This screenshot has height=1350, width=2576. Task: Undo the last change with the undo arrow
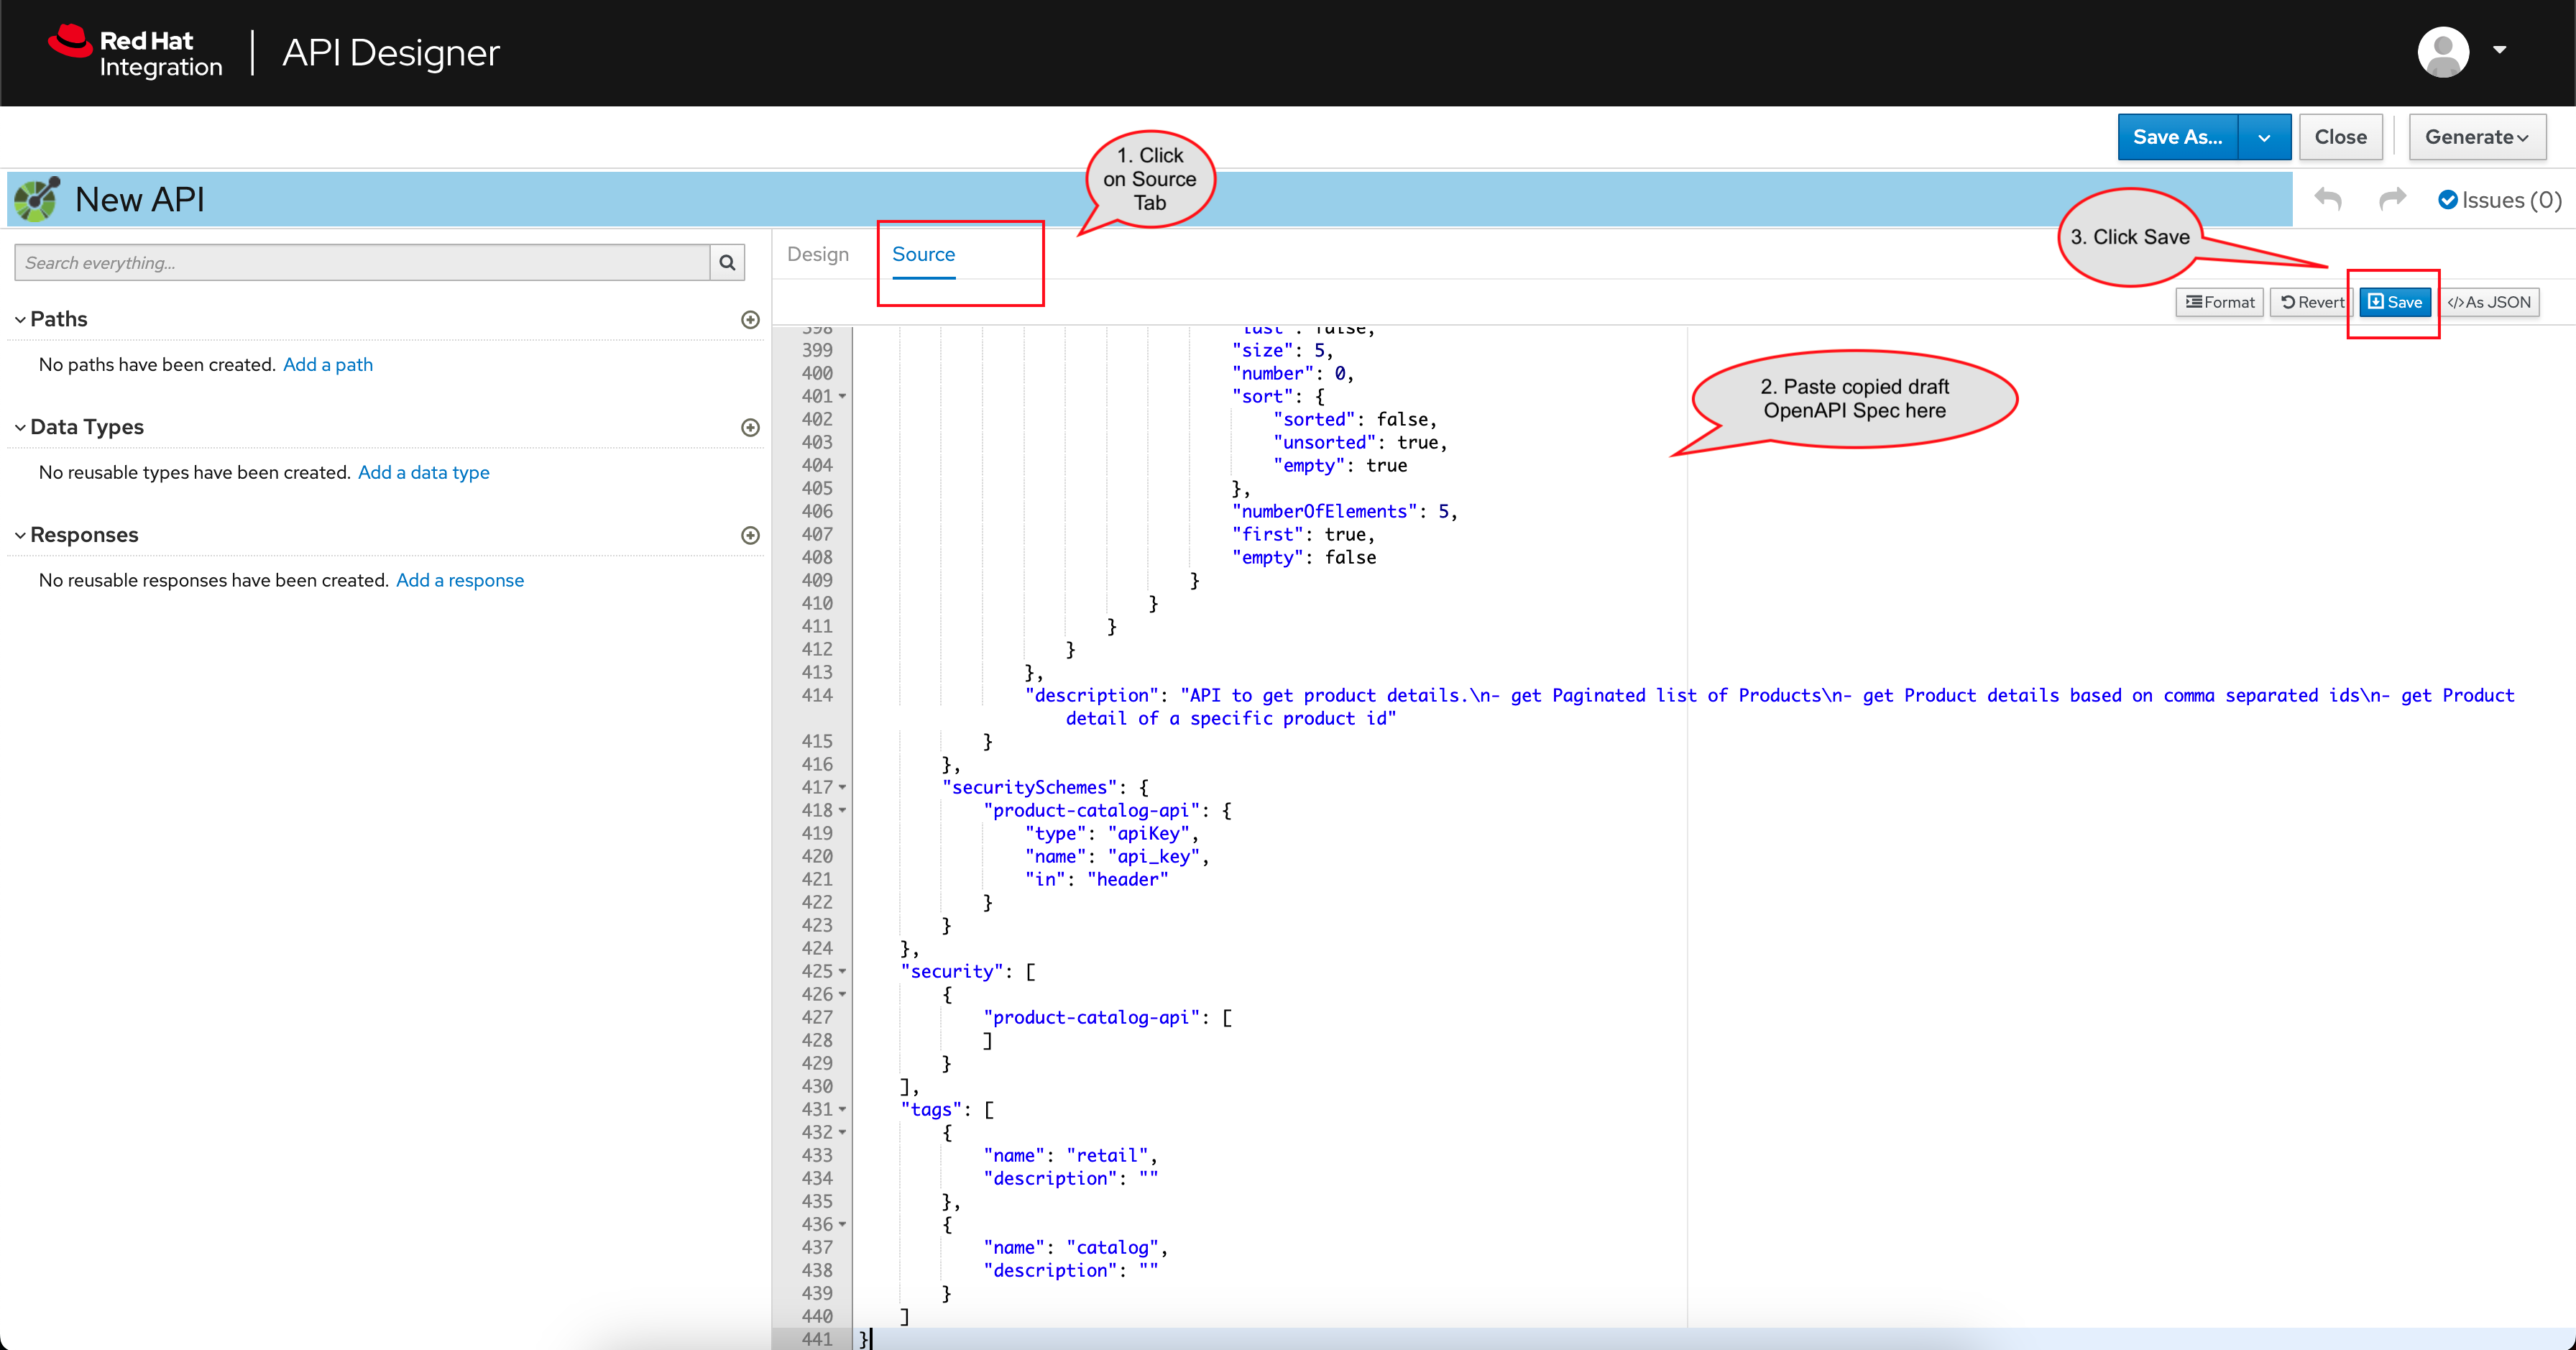tap(2327, 200)
